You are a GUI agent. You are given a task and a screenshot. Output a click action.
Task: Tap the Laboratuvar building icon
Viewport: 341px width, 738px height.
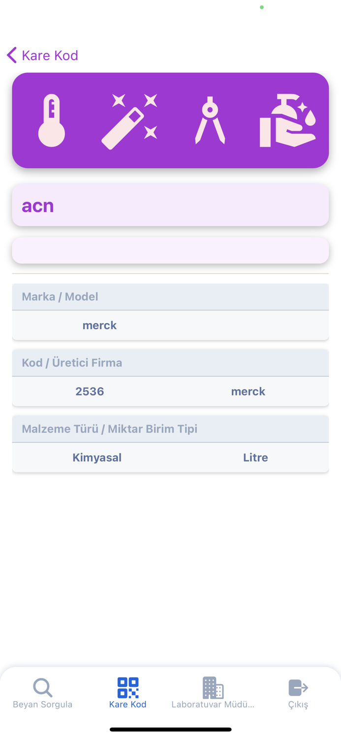[x=213, y=687]
